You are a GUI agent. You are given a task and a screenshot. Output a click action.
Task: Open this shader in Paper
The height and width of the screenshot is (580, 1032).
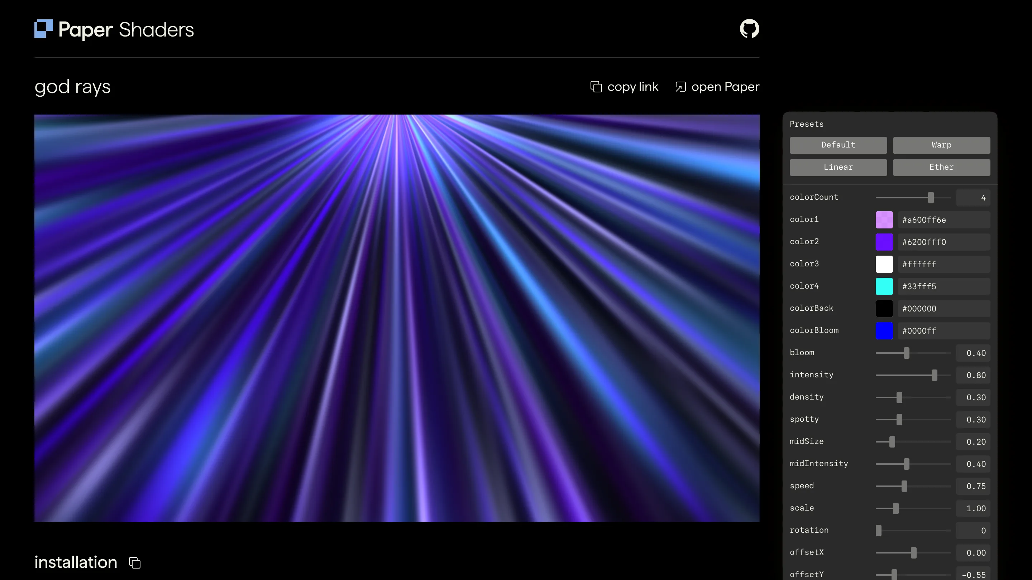pyautogui.click(x=717, y=87)
